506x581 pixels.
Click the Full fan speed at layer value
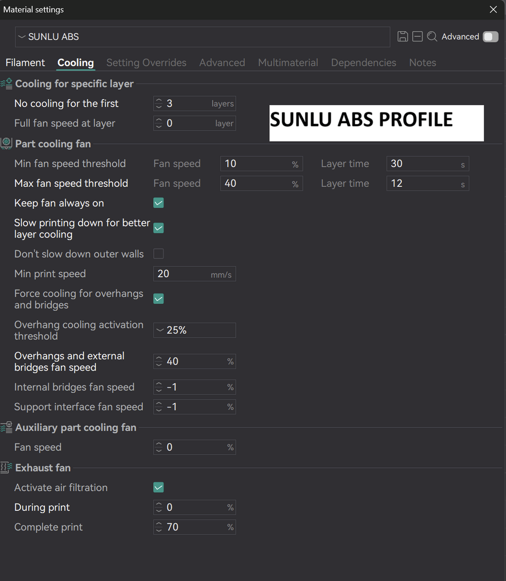pyautogui.click(x=195, y=123)
